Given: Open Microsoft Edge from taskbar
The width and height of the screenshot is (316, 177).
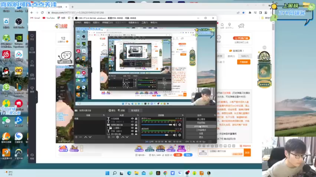Looking at the screenshot, I should (x=129, y=173).
